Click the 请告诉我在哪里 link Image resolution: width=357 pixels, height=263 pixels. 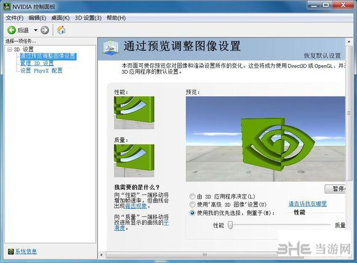coord(308,203)
